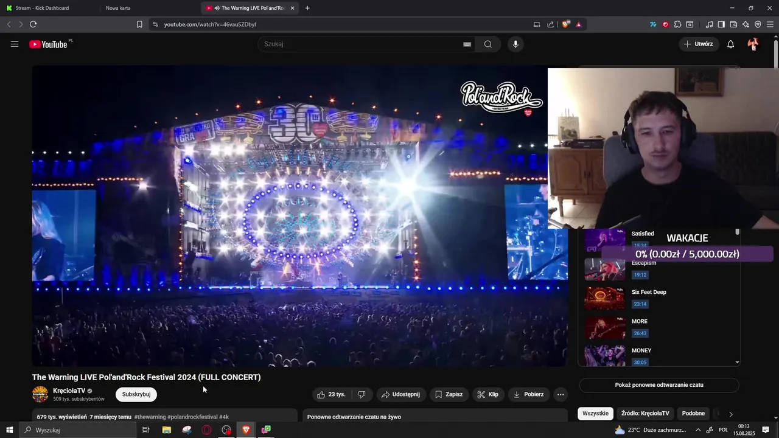The image size is (779, 438).
Task: Select the Satisfied chapter title
Action: coord(643,234)
